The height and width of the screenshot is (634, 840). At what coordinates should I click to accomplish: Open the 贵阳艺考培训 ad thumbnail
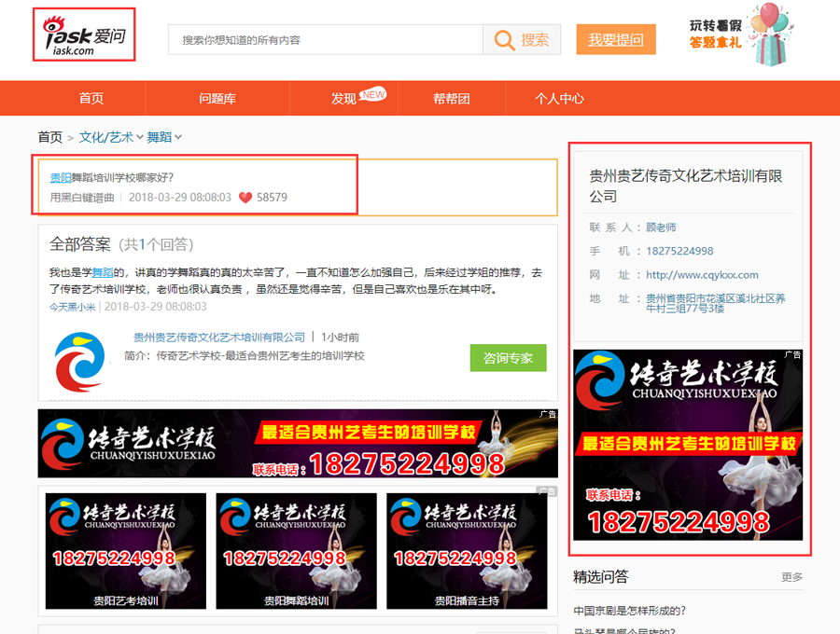click(126, 551)
